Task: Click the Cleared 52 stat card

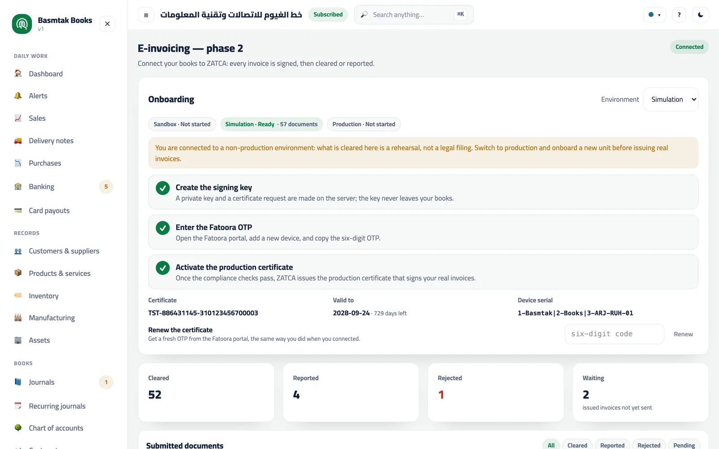Action: (206, 392)
